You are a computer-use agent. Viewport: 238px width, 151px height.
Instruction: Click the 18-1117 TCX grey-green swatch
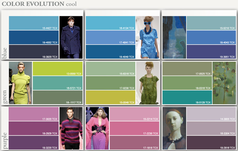[58, 97]
